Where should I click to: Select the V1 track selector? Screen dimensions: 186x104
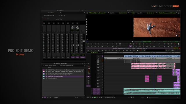(x=98, y=56)
